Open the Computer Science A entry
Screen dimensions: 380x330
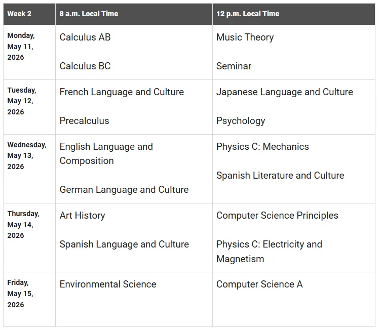259,284
